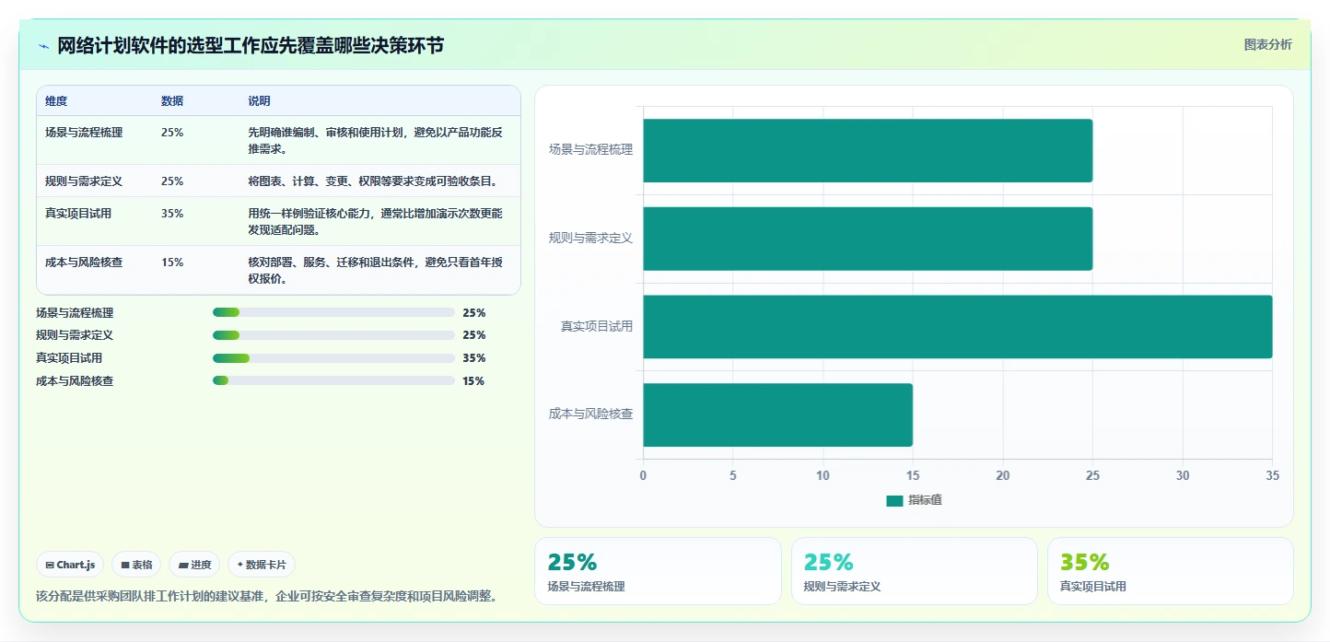Open the 25% 场景与流程梳理 data card
1330x642 pixels.
[658, 571]
